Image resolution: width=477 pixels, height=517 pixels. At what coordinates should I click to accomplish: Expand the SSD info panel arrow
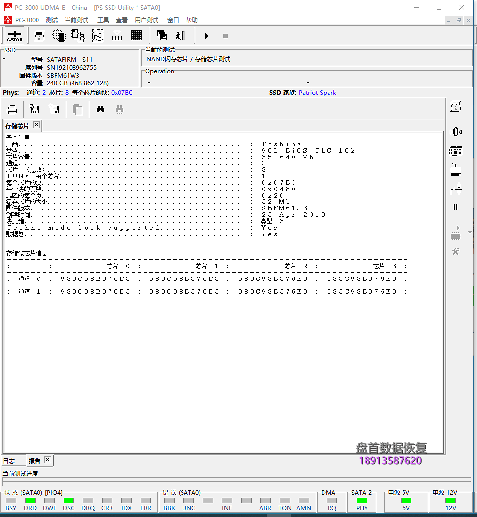(4, 59)
